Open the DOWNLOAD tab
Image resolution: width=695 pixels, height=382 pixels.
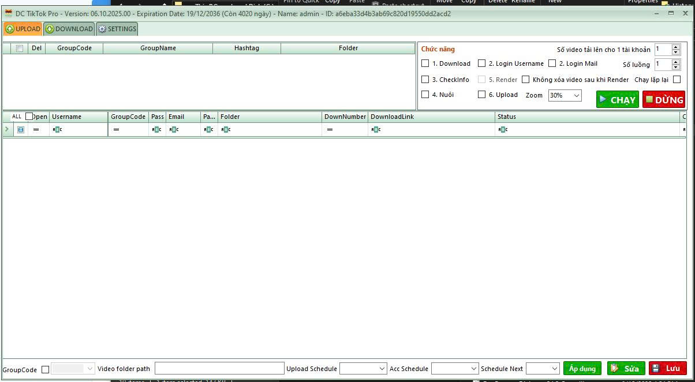click(69, 29)
